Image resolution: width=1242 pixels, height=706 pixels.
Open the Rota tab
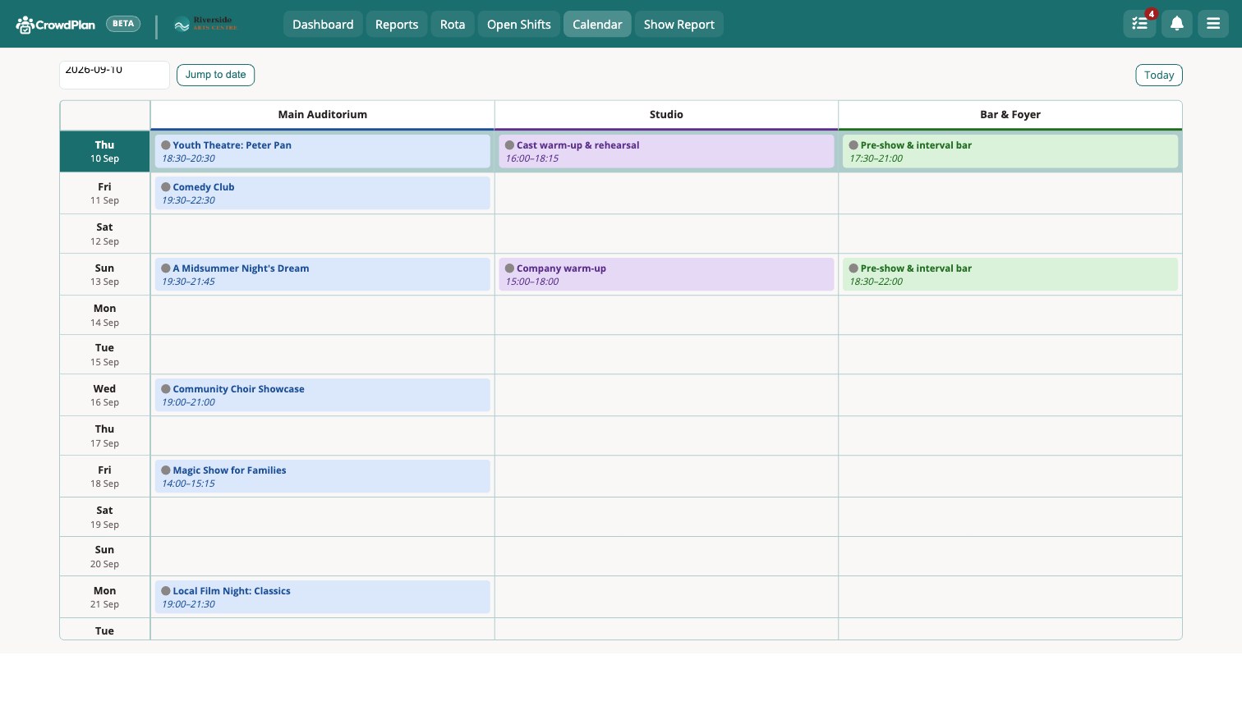tap(453, 25)
